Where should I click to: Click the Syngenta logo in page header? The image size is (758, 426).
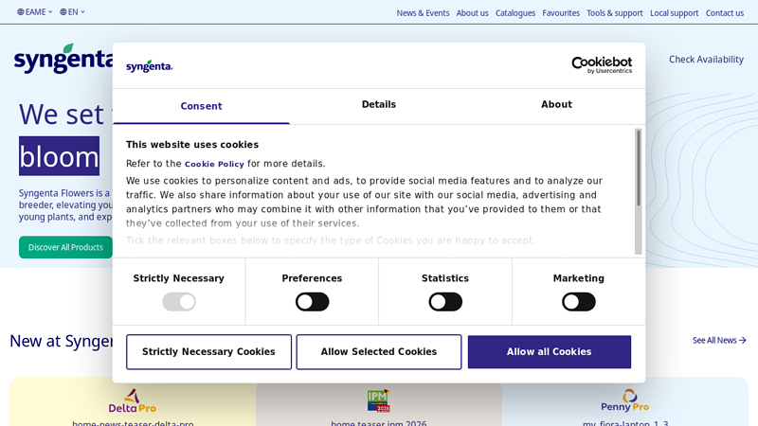pos(63,59)
